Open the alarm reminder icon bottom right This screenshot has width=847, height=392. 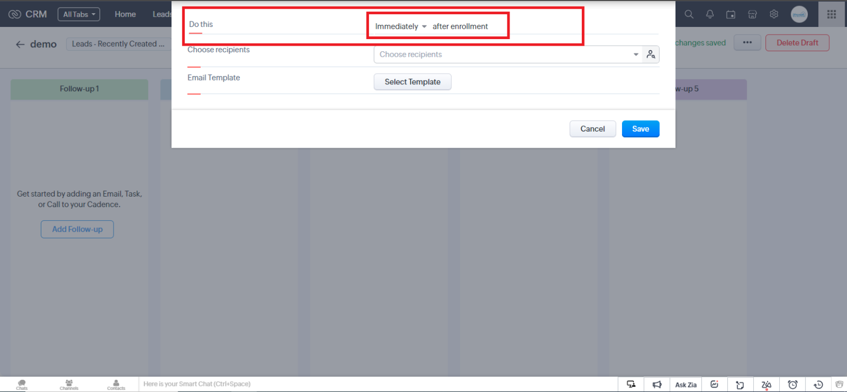coord(793,384)
